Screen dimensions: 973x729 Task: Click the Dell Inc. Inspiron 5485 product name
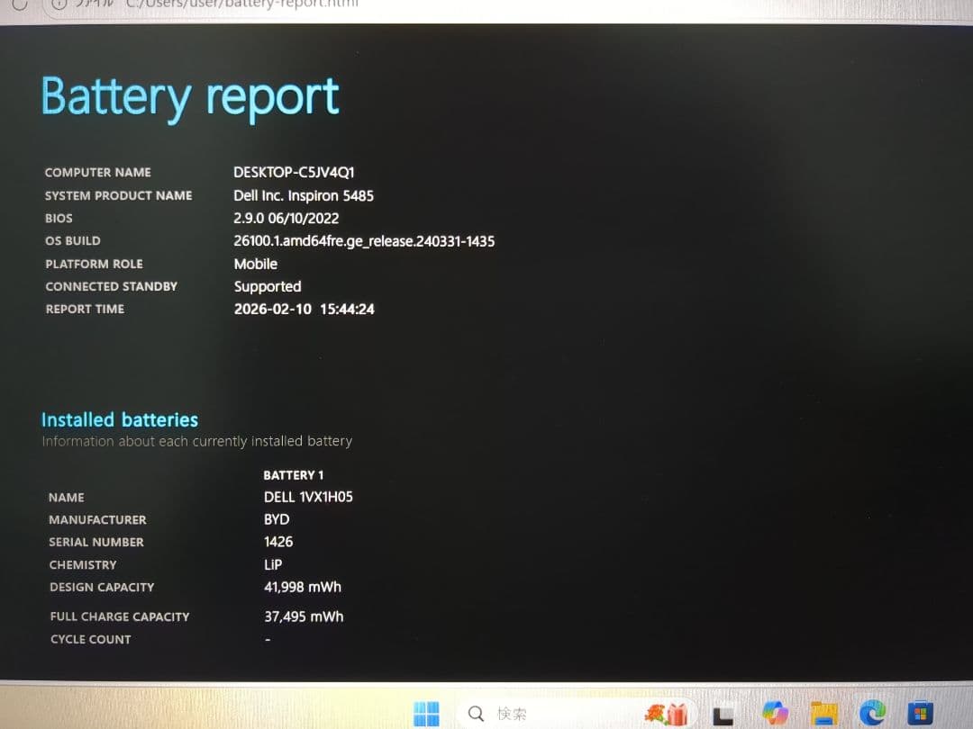(x=305, y=195)
